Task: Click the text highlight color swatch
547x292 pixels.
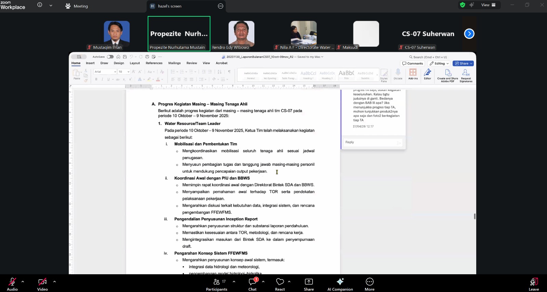Action: pyautogui.click(x=149, y=79)
